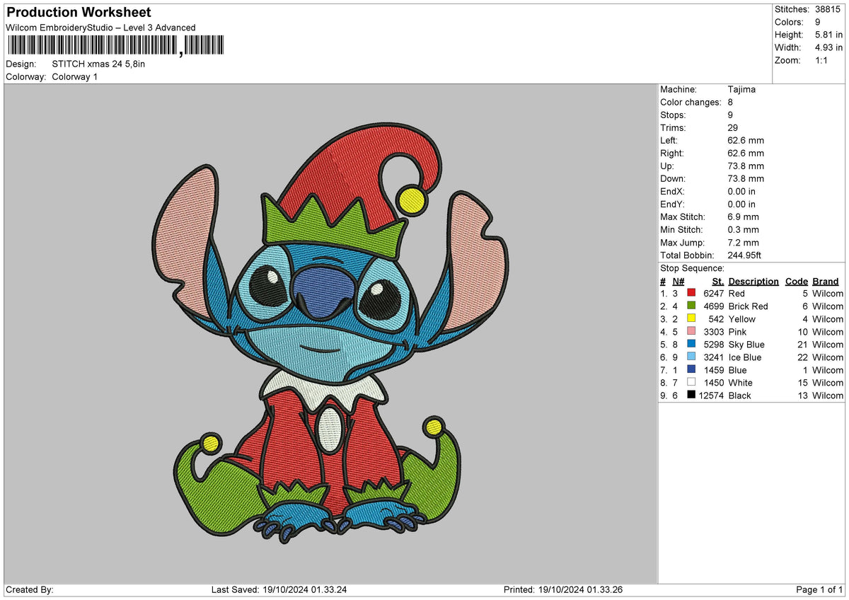849x600 pixels.
Task: Click the Width value 4.93 in
Action: (x=828, y=47)
